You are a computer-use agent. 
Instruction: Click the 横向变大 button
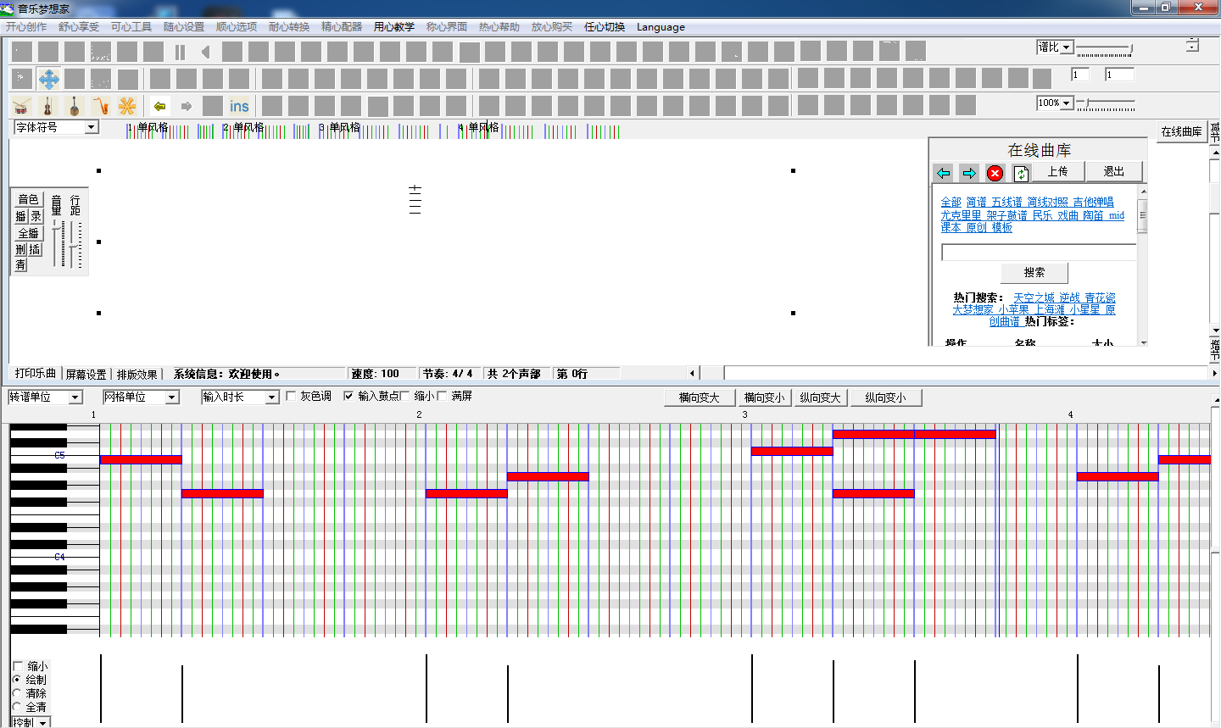pyautogui.click(x=699, y=397)
